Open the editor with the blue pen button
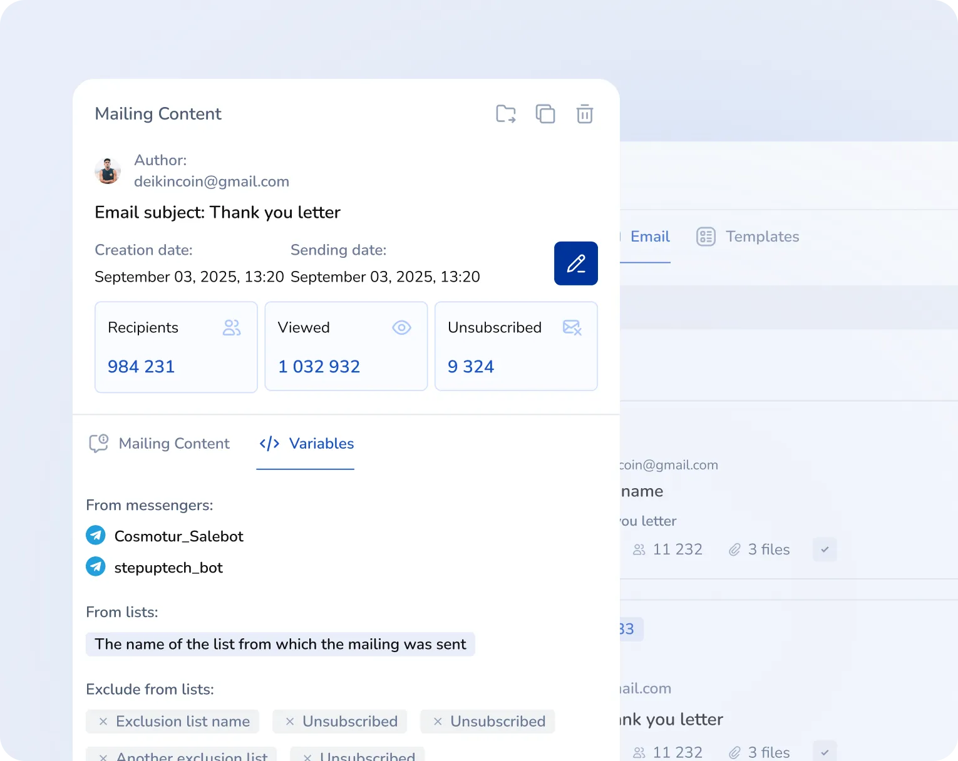This screenshot has width=958, height=761. (x=575, y=263)
